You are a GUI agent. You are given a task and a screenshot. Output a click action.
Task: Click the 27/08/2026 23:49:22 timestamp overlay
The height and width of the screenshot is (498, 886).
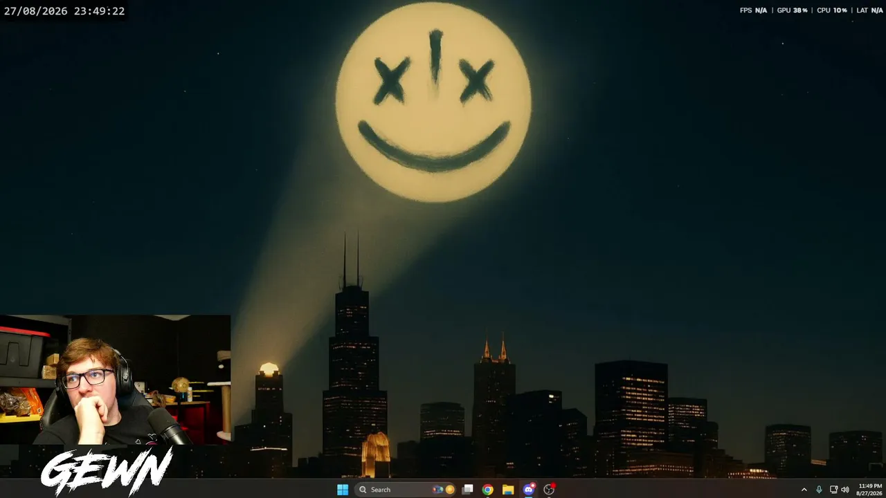(x=64, y=11)
